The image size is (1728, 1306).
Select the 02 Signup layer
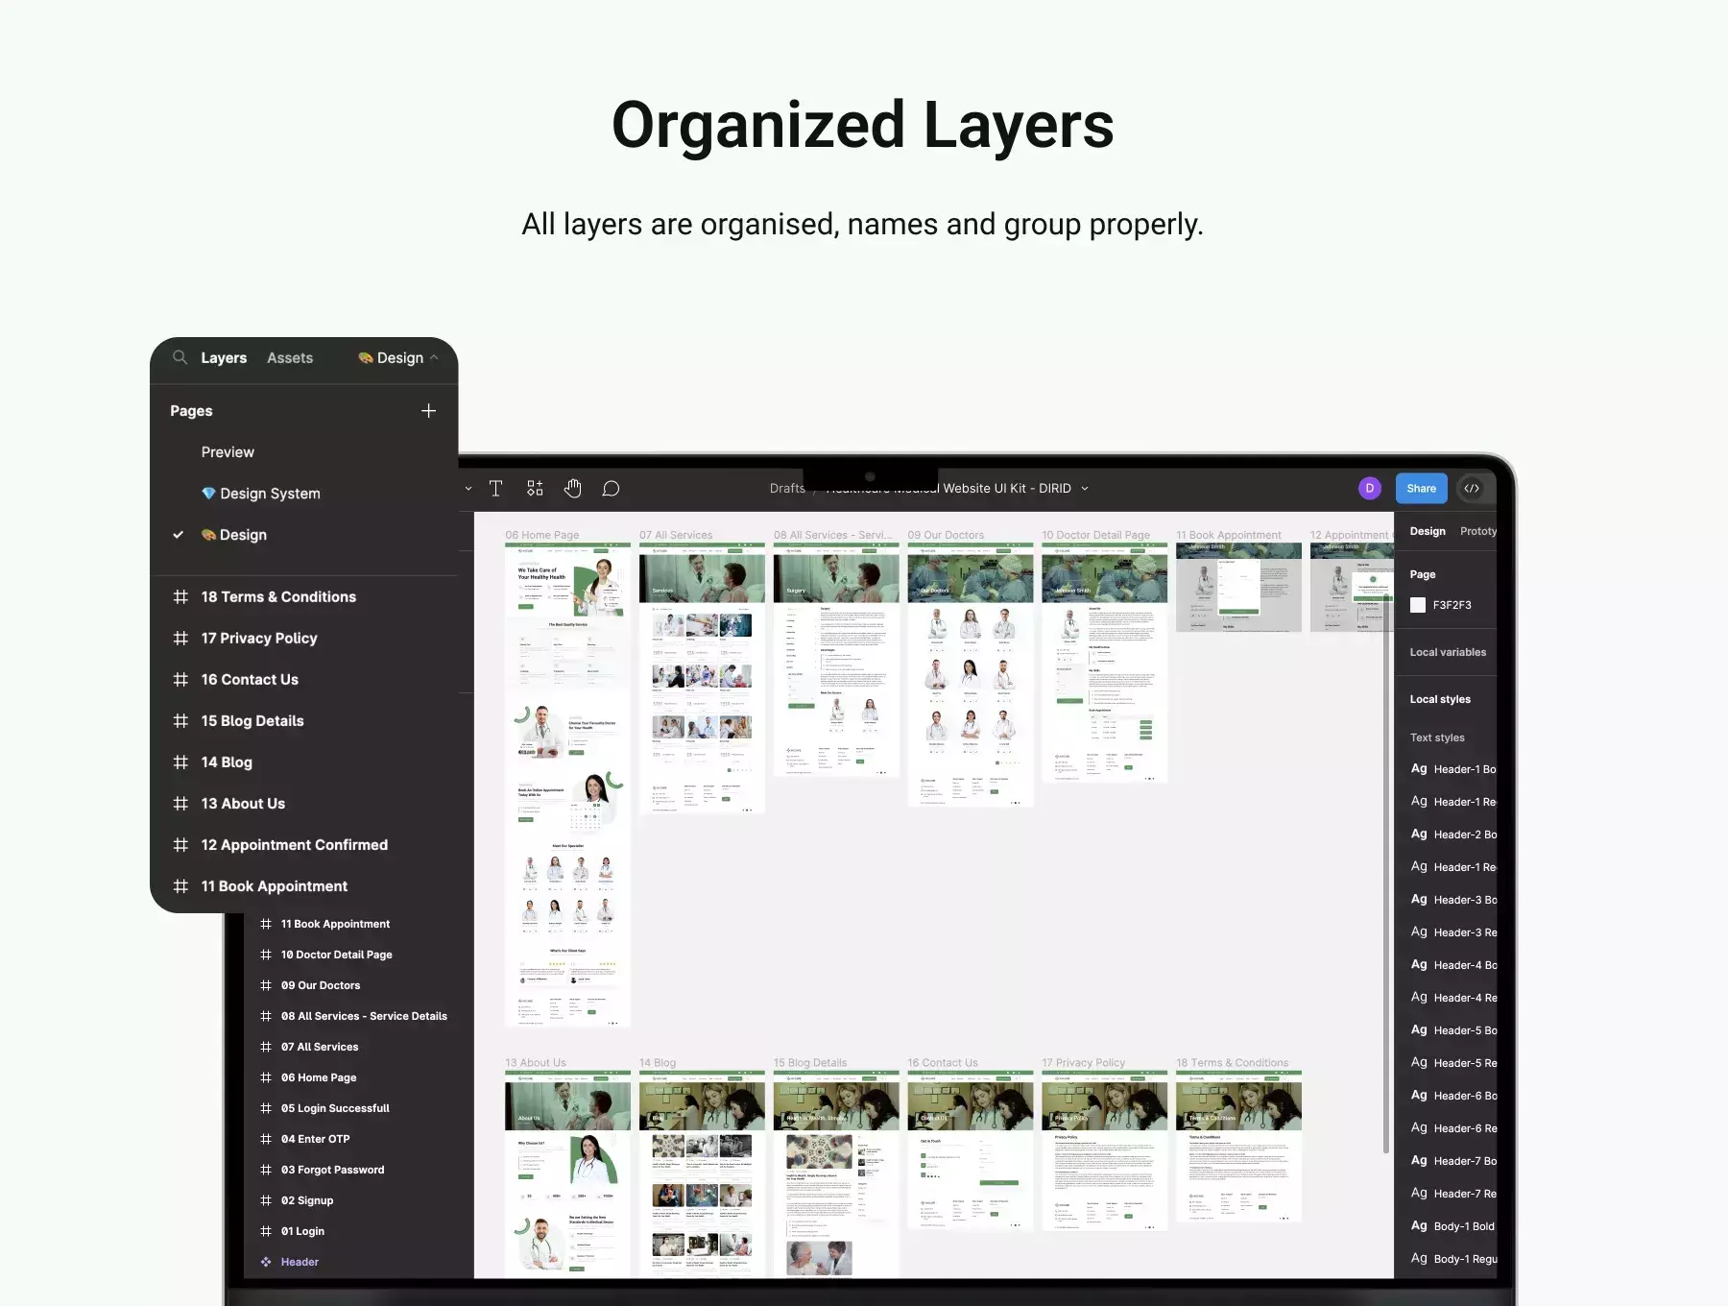coord(307,1200)
